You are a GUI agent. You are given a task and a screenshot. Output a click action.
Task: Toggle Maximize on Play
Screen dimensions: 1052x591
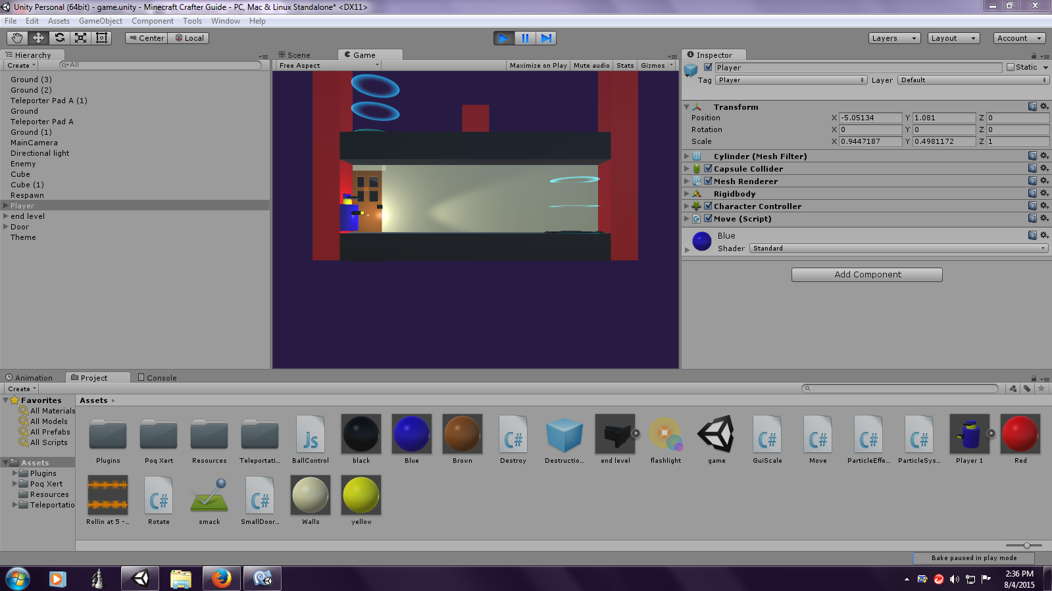538,65
